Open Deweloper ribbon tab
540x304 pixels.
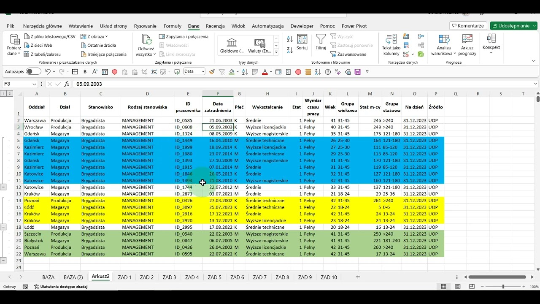(302, 26)
